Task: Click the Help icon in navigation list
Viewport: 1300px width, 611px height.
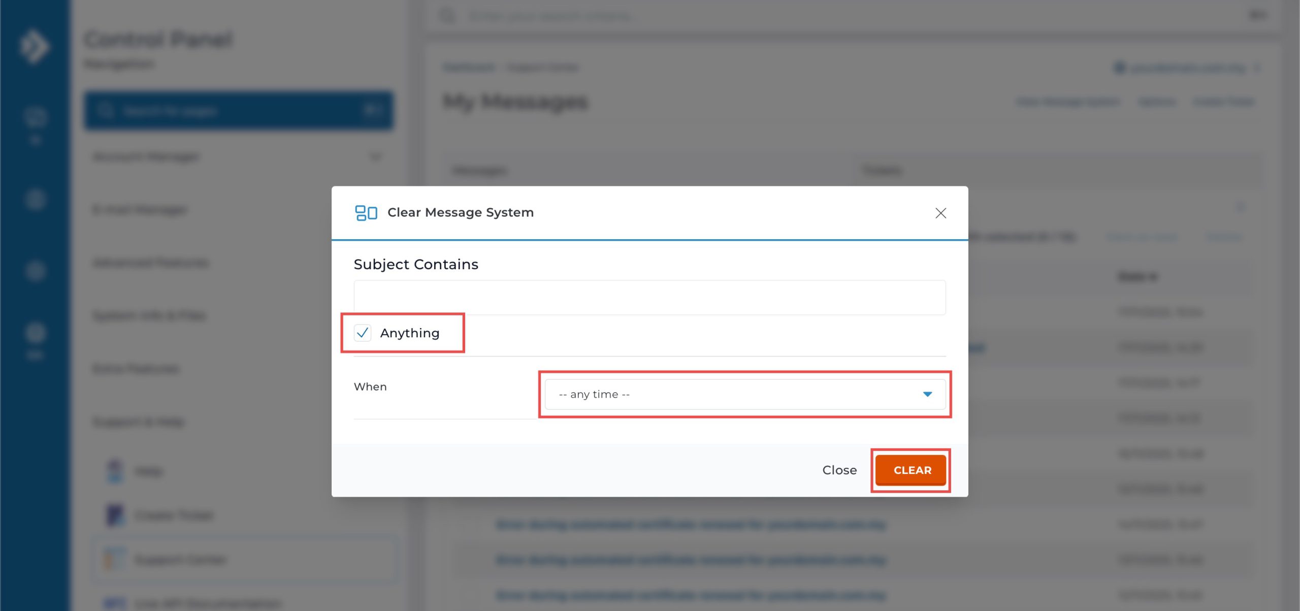Action: pyautogui.click(x=115, y=471)
